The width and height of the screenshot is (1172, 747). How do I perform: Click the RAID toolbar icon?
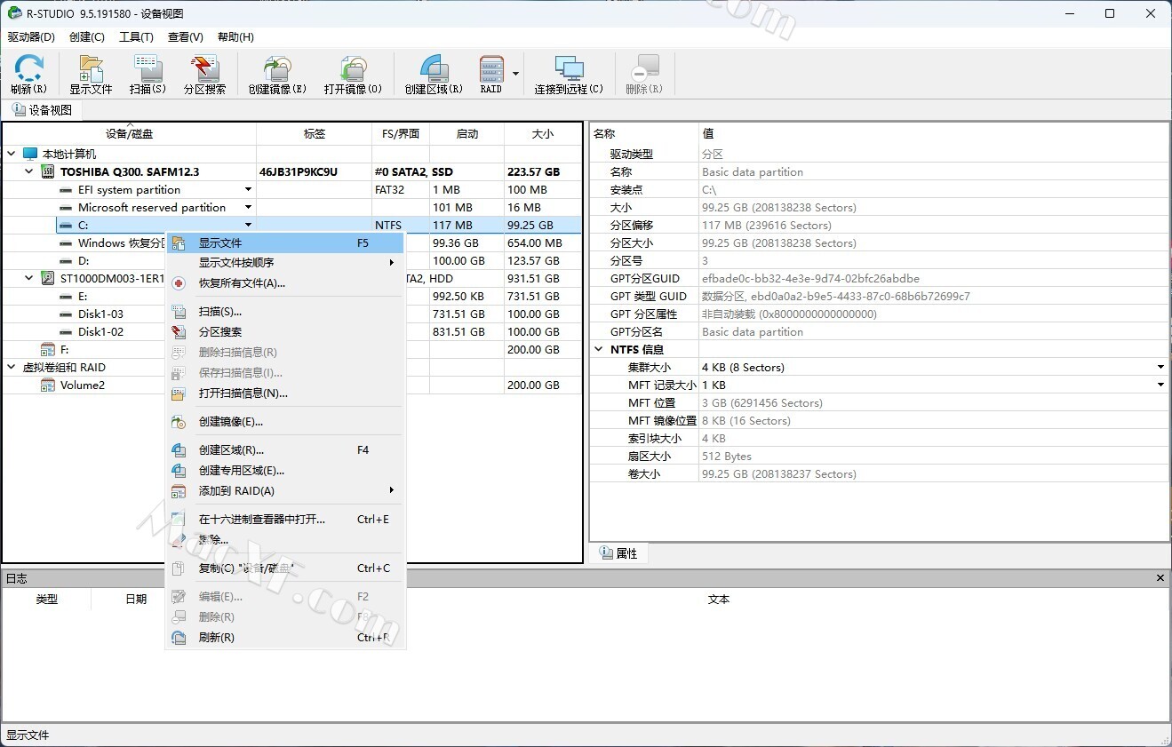(x=491, y=75)
